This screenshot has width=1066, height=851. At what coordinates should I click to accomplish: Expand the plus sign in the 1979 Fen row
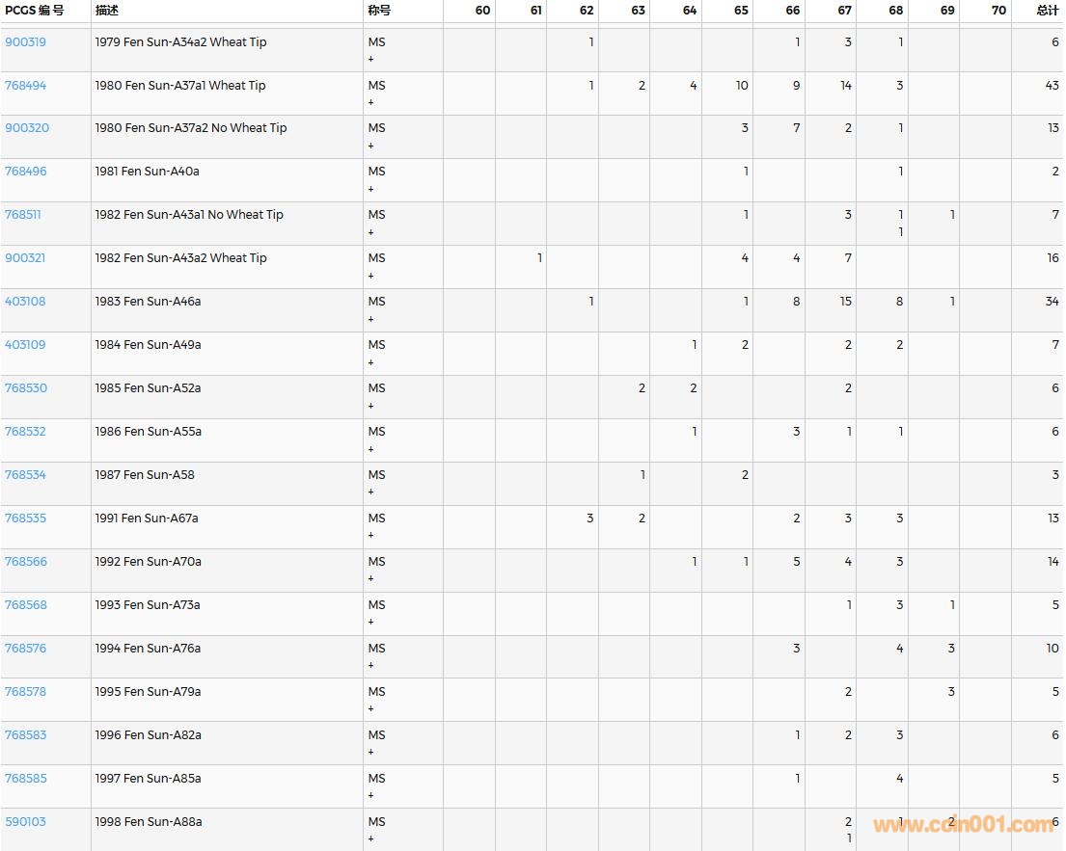(x=370, y=60)
